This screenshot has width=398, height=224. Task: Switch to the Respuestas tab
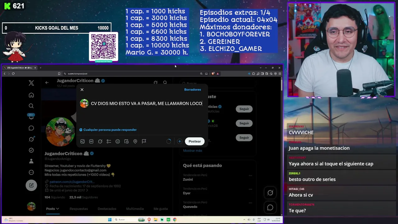tap(79, 209)
